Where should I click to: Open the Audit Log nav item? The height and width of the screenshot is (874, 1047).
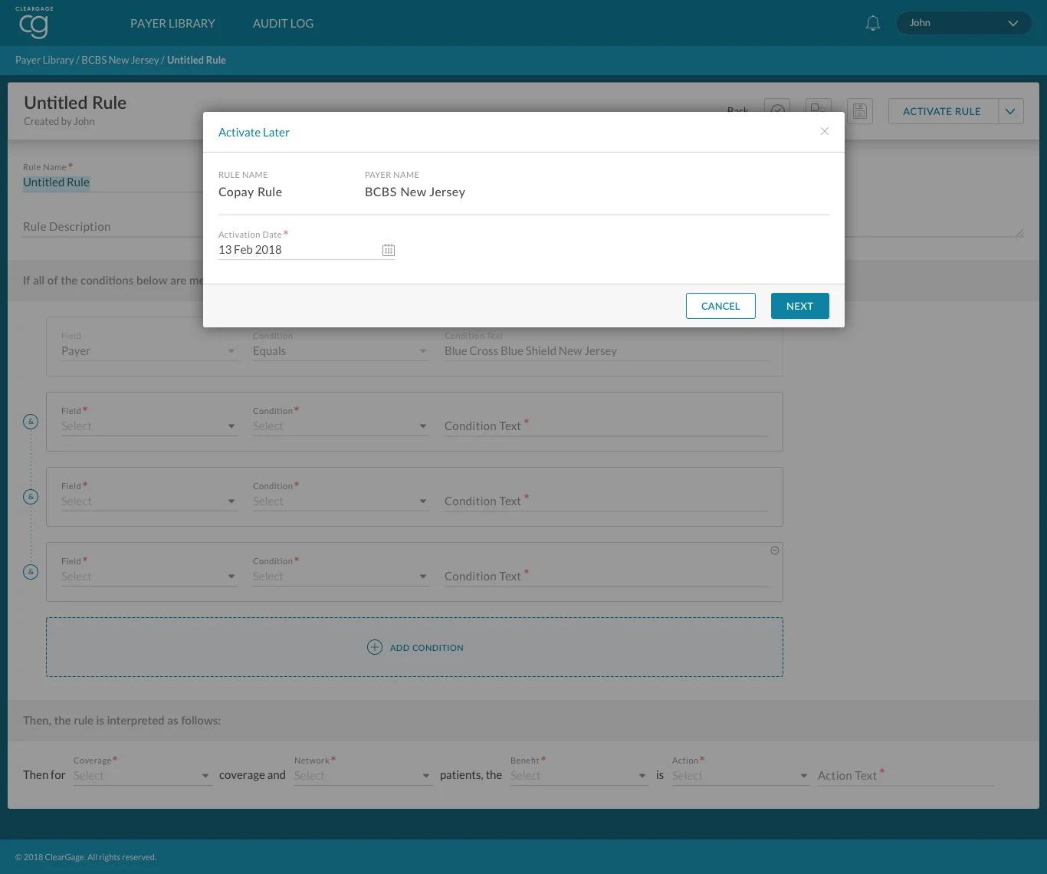pyautogui.click(x=283, y=23)
